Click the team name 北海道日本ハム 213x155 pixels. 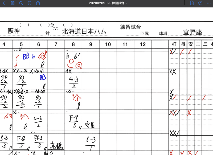[84, 31]
